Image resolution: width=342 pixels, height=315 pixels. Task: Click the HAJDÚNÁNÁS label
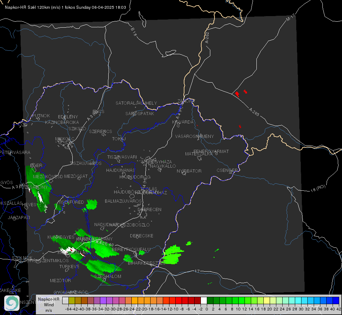(121, 170)
